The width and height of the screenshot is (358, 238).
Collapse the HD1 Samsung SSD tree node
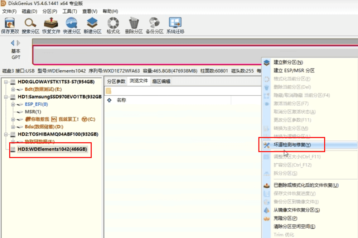tap(6, 97)
